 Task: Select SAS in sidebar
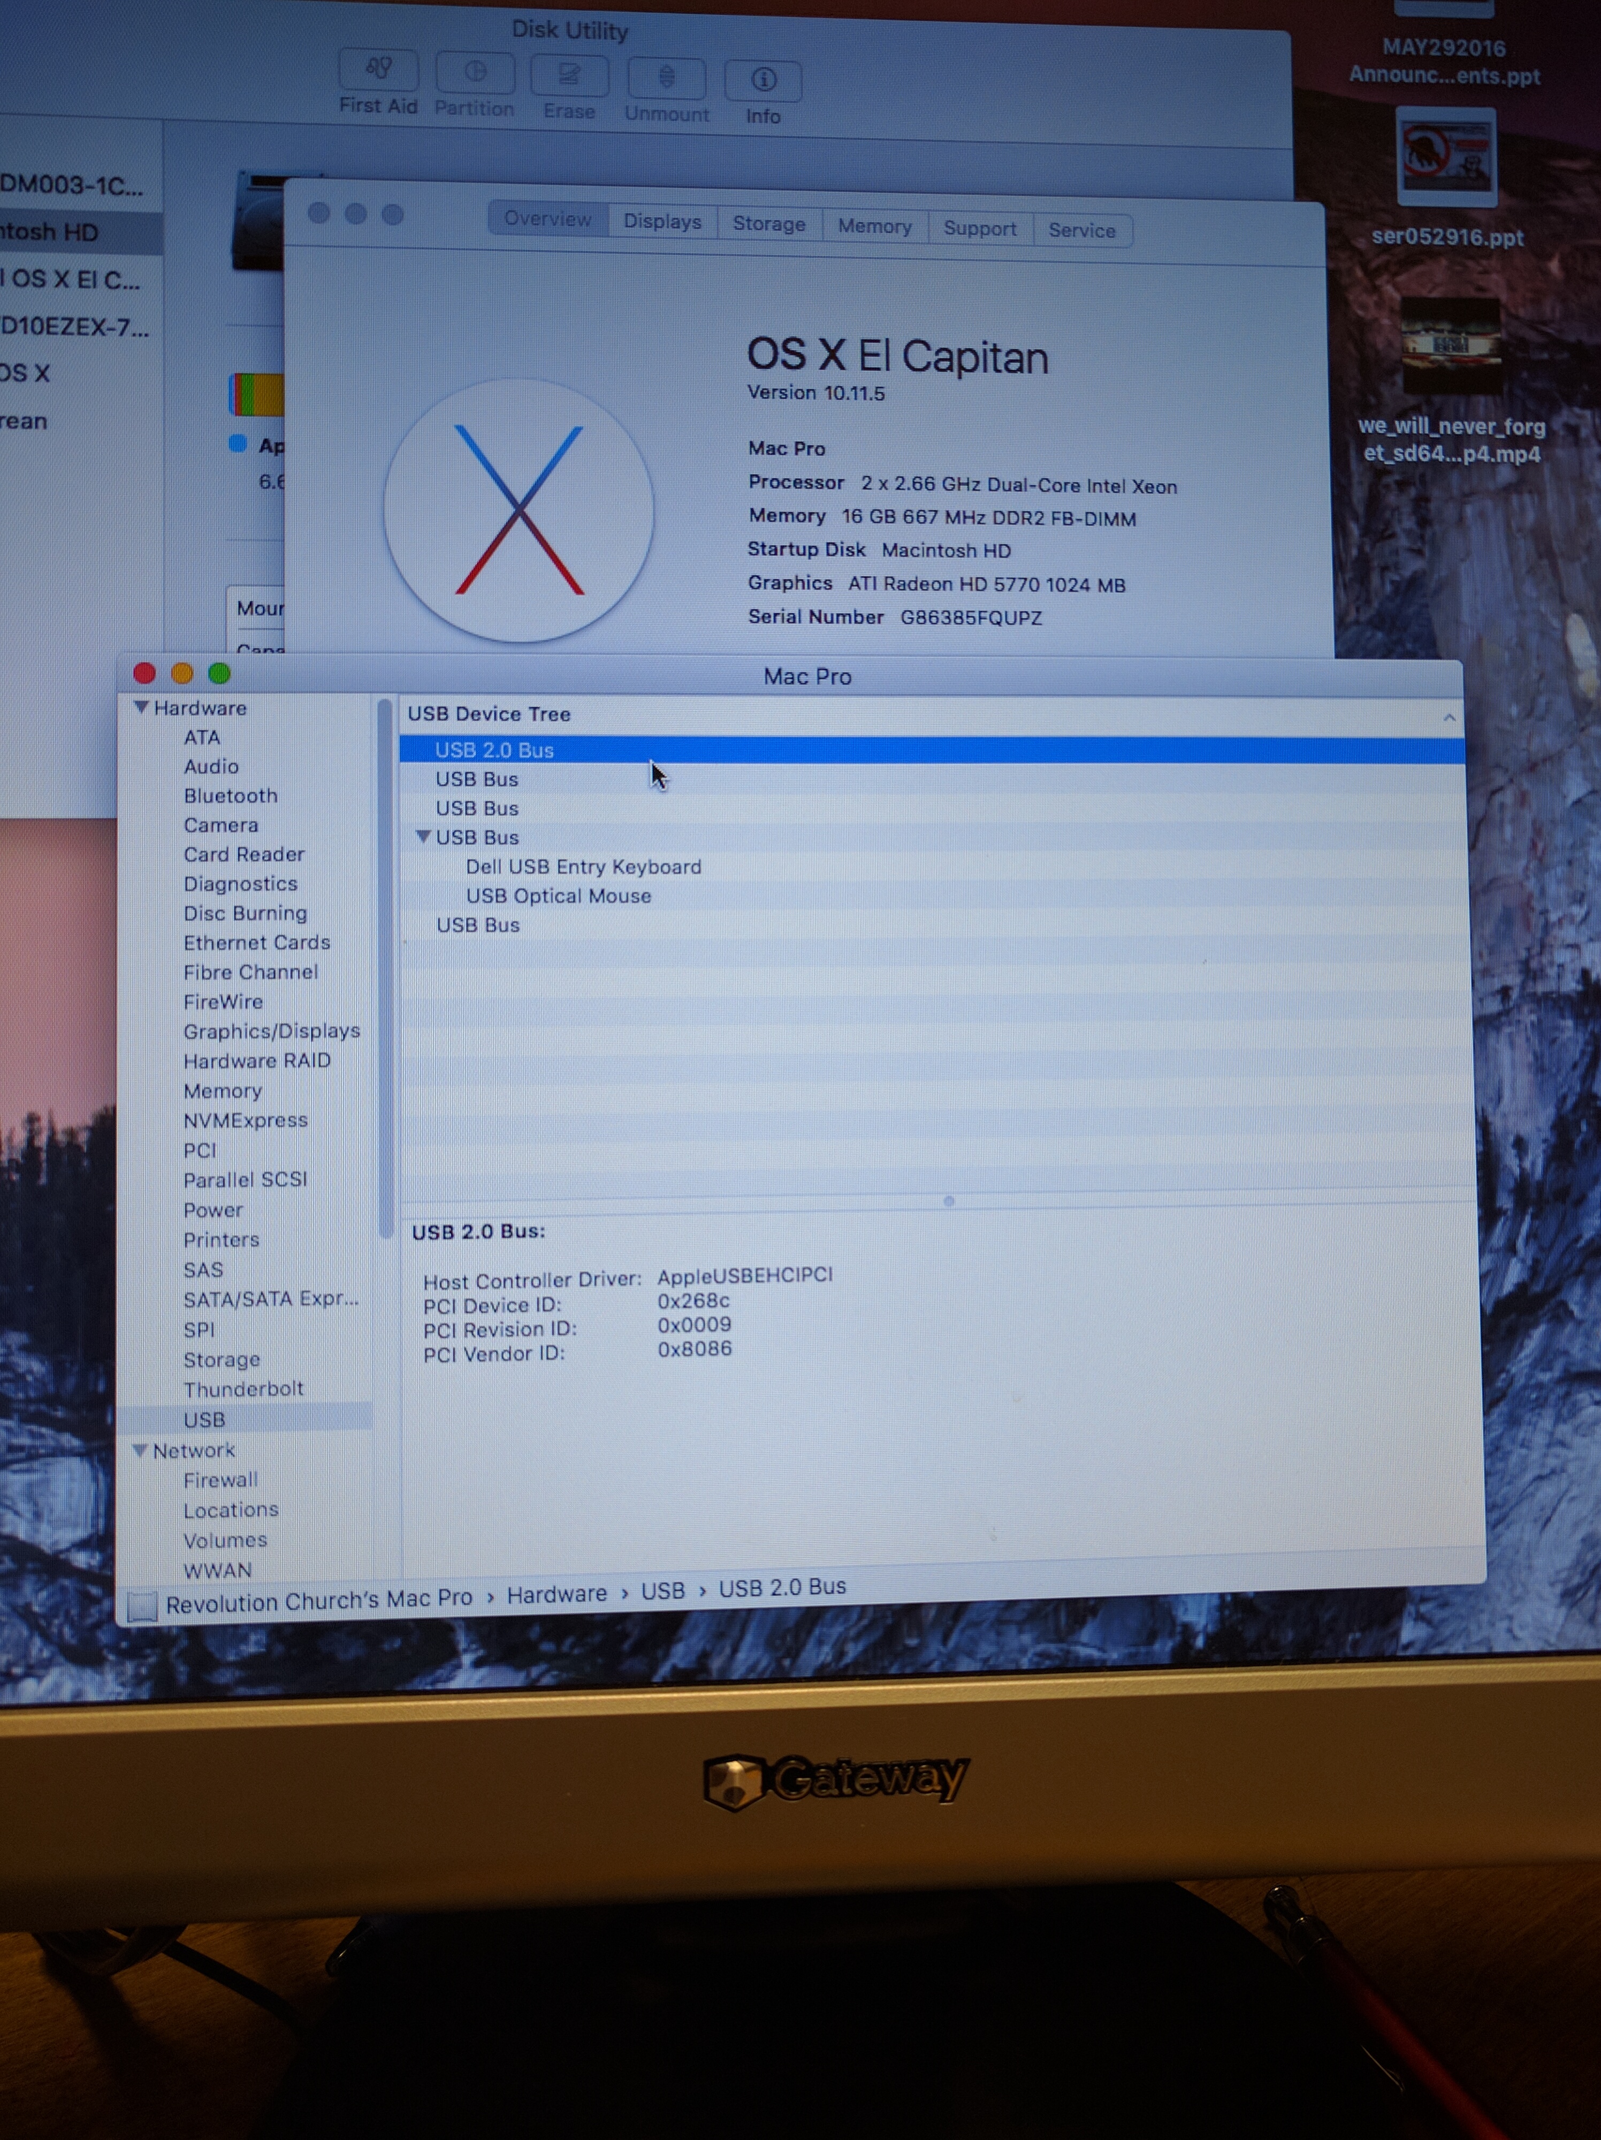[x=203, y=1270]
